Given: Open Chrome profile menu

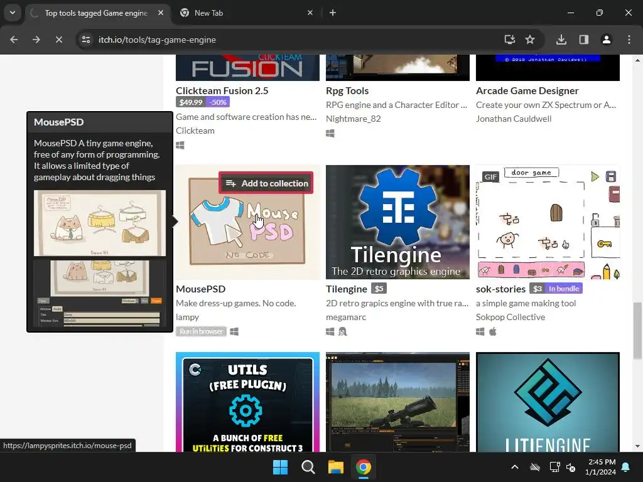Looking at the screenshot, I should click(x=606, y=40).
